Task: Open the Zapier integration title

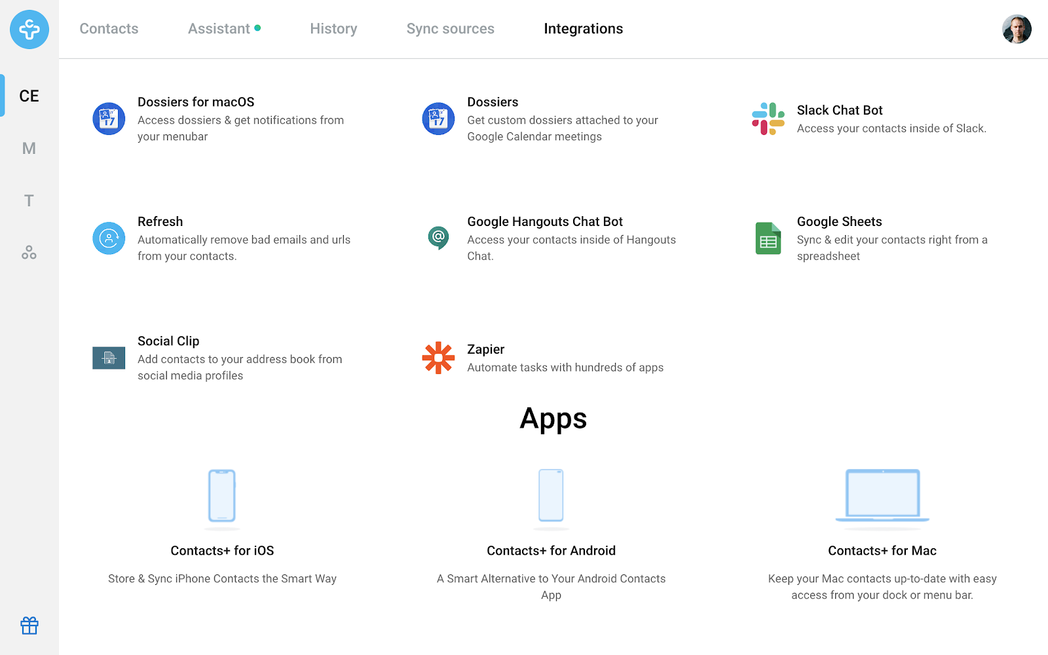Action: pyautogui.click(x=485, y=350)
